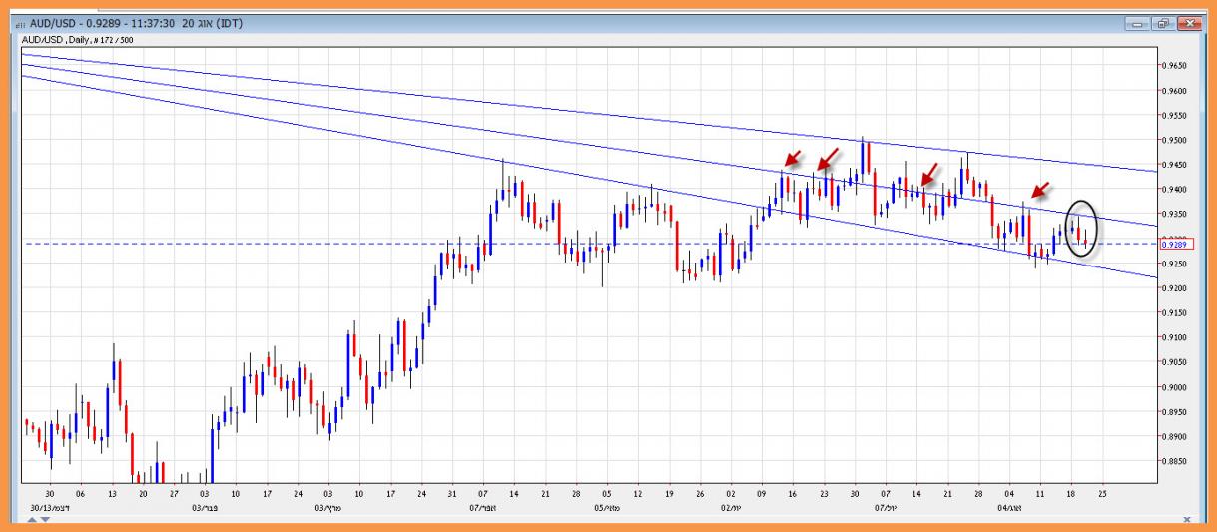Click the 0.9500 level on the price axis
This screenshot has height=532, width=1217.
click(x=1173, y=140)
